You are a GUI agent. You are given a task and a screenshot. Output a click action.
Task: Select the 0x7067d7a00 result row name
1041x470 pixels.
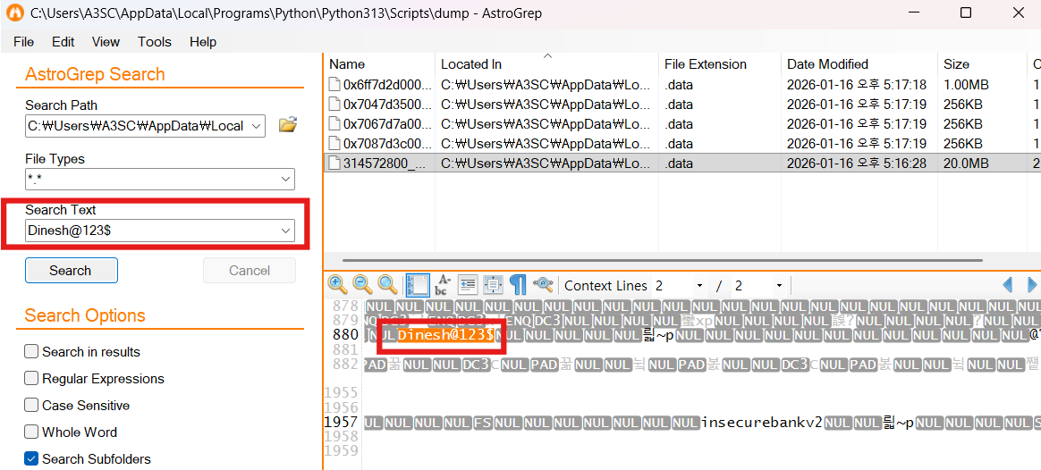point(388,124)
